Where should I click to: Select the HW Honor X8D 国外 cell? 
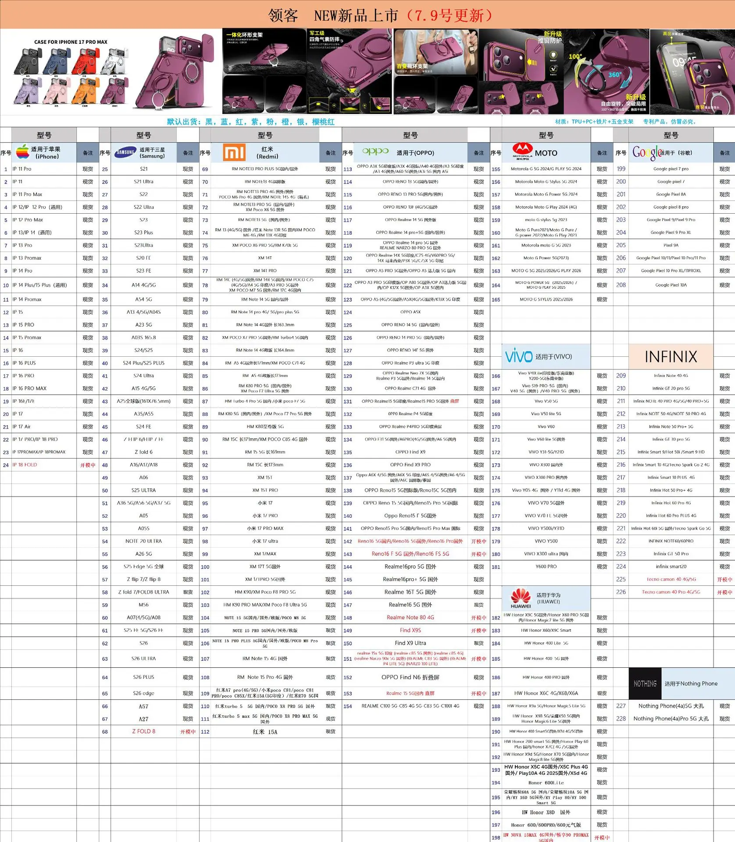546,812
